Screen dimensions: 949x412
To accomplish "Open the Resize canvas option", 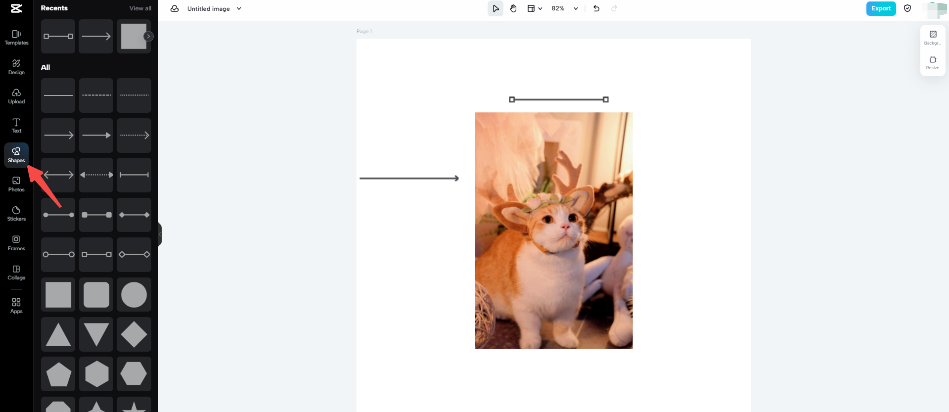I will coord(933,63).
